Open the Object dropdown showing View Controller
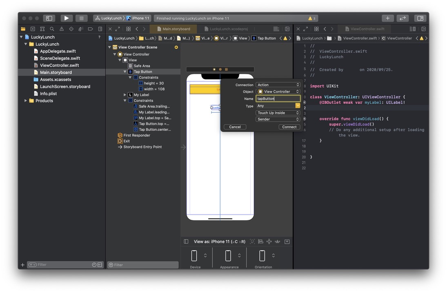The height and width of the screenshot is (293, 447). (x=278, y=92)
